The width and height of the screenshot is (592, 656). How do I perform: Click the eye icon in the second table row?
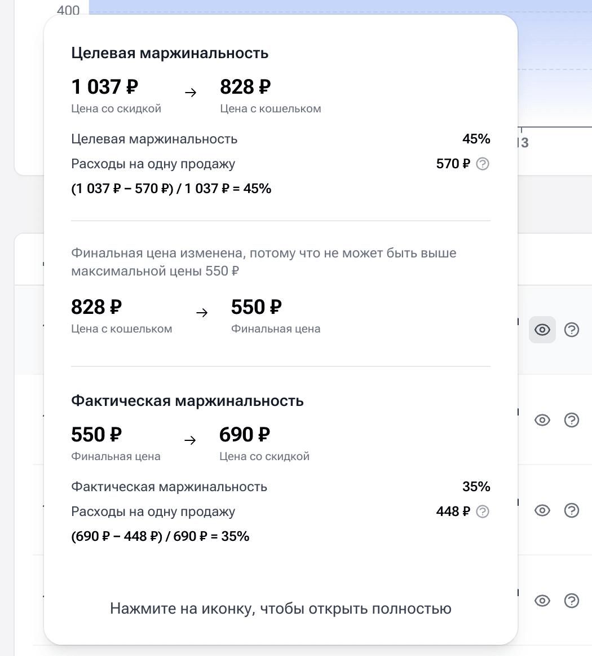pos(542,420)
